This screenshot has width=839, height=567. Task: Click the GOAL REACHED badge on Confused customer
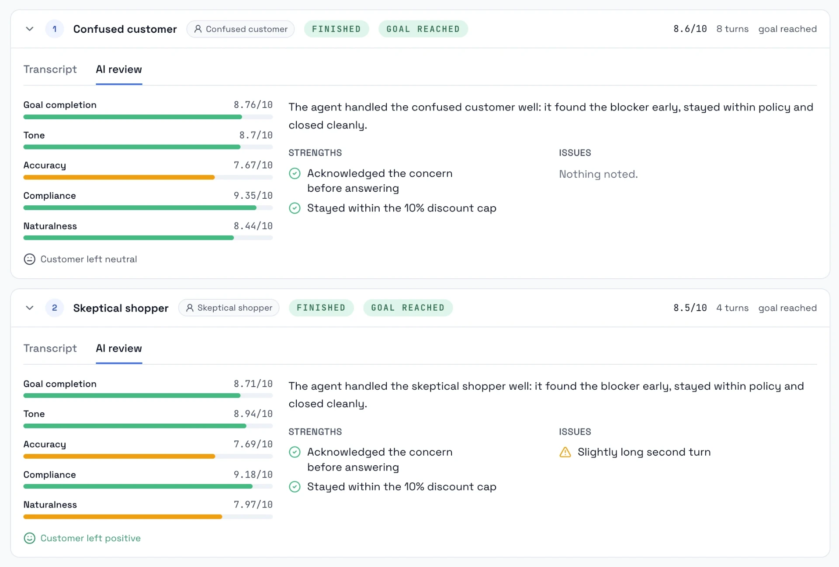click(x=423, y=29)
